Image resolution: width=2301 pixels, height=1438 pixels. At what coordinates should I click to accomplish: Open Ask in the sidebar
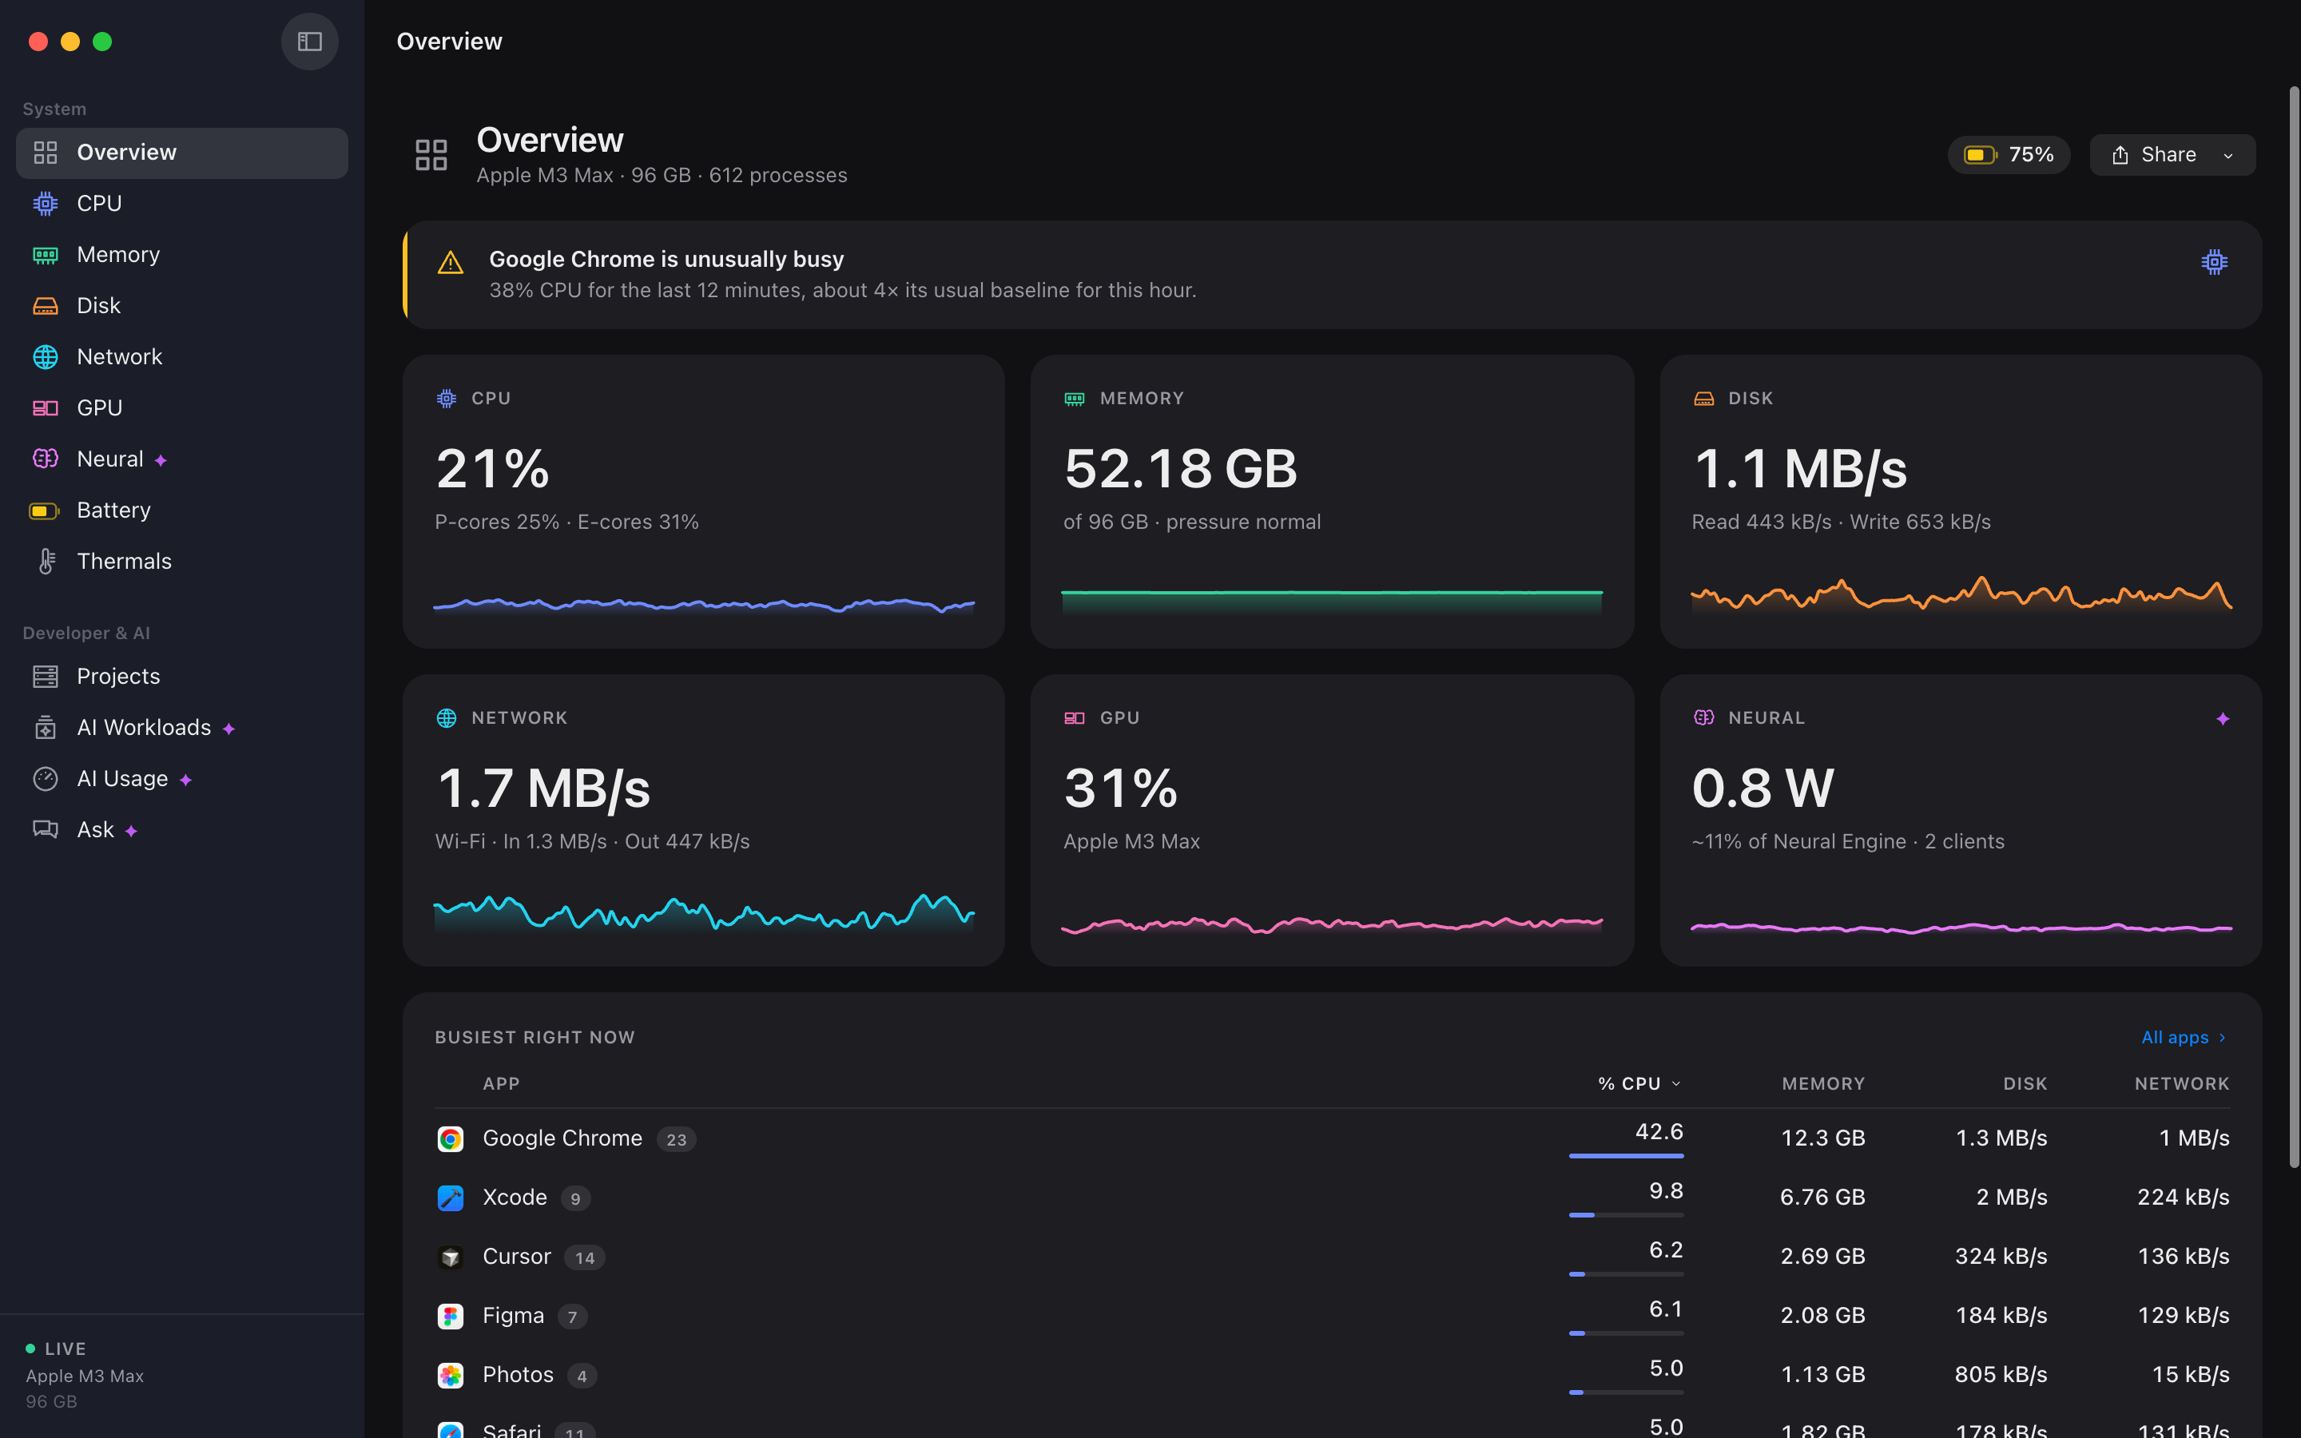pyautogui.click(x=182, y=830)
